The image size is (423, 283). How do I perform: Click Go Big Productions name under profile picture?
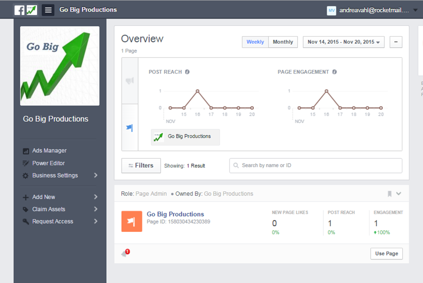56,119
